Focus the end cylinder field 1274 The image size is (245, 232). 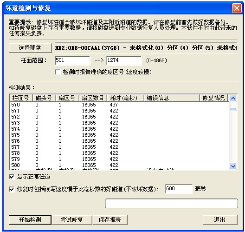(x=124, y=60)
